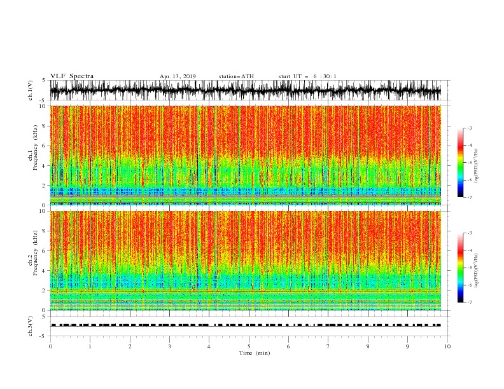Click the 'VLF Spectra' title text
The image size is (504, 389).
(72, 76)
